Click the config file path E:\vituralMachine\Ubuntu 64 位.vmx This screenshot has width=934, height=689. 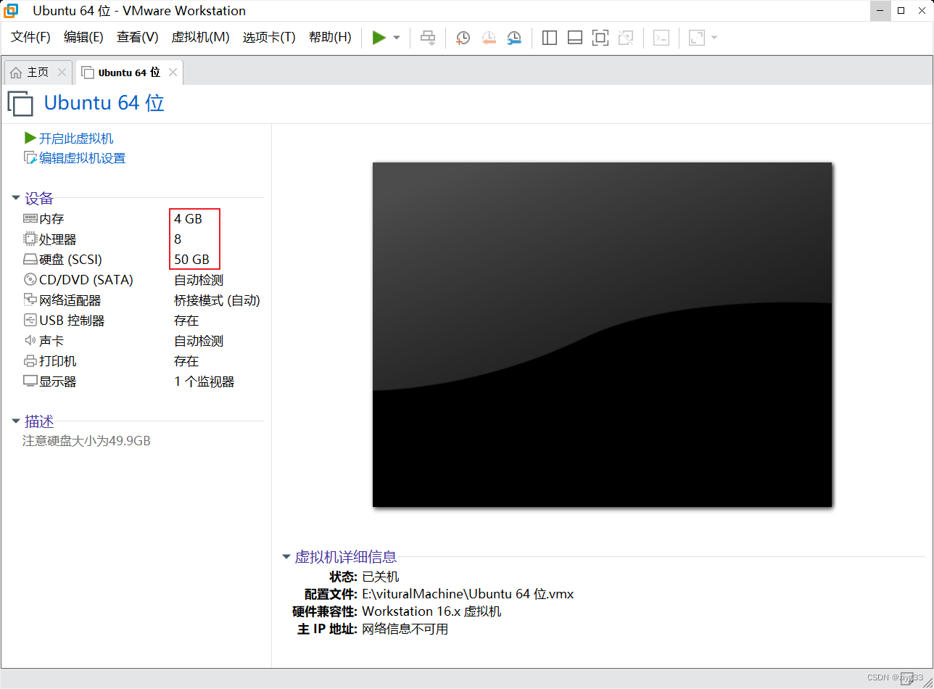(468, 594)
